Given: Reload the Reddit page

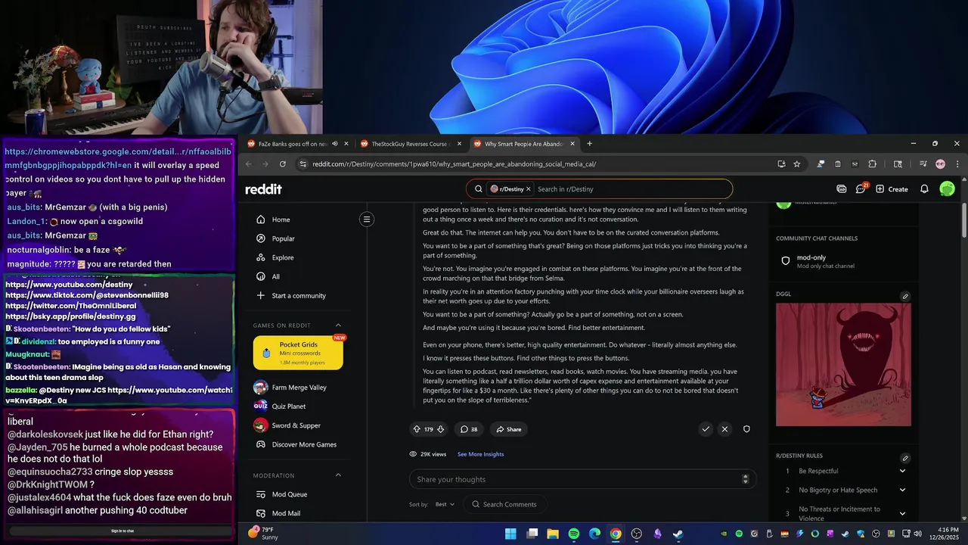Looking at the screenshot, I should click(x=283, y=163).
